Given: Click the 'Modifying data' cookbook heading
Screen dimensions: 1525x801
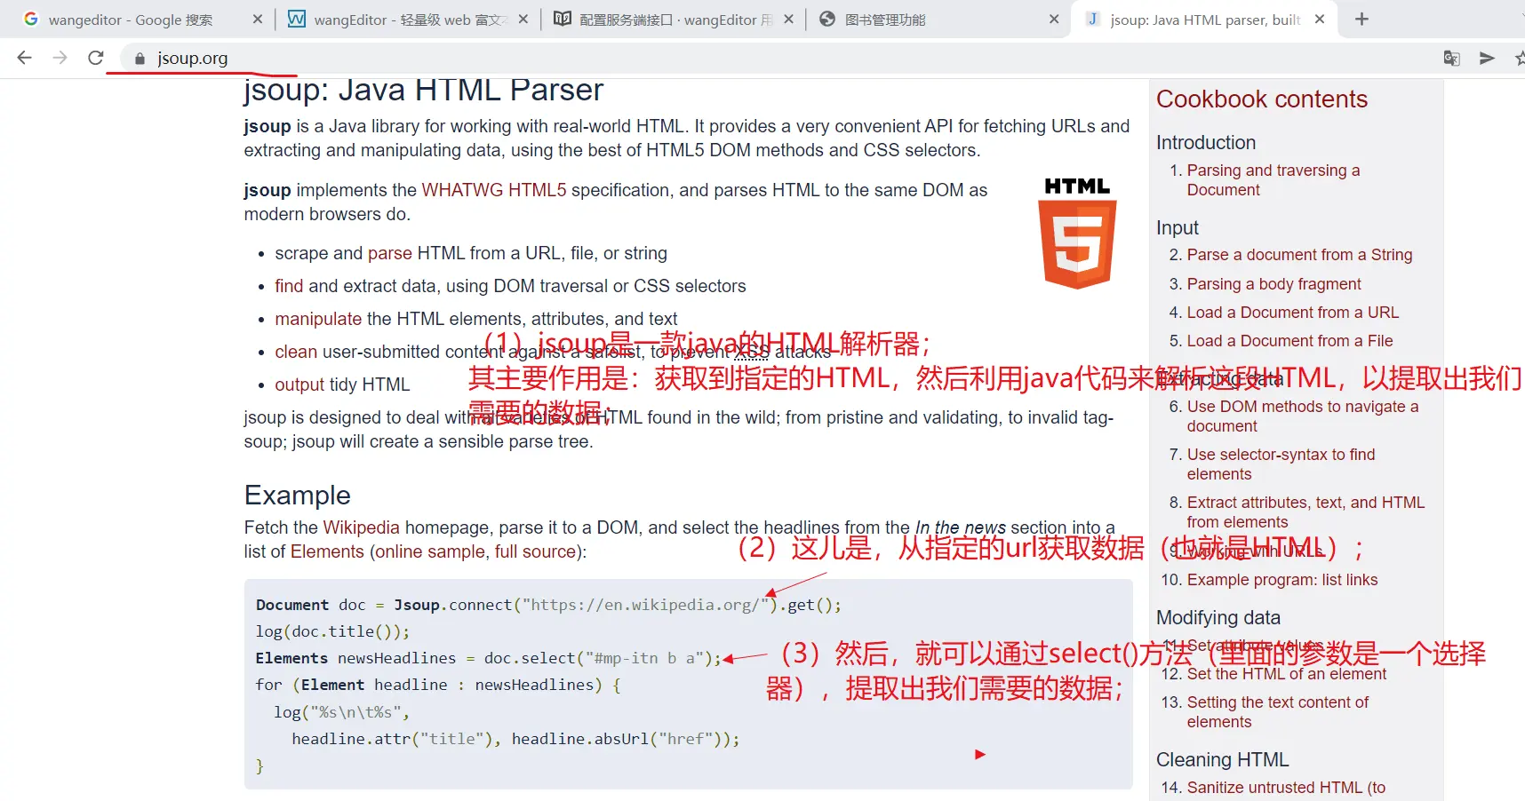Looking at the screenshot, I should coord(1218,618).
